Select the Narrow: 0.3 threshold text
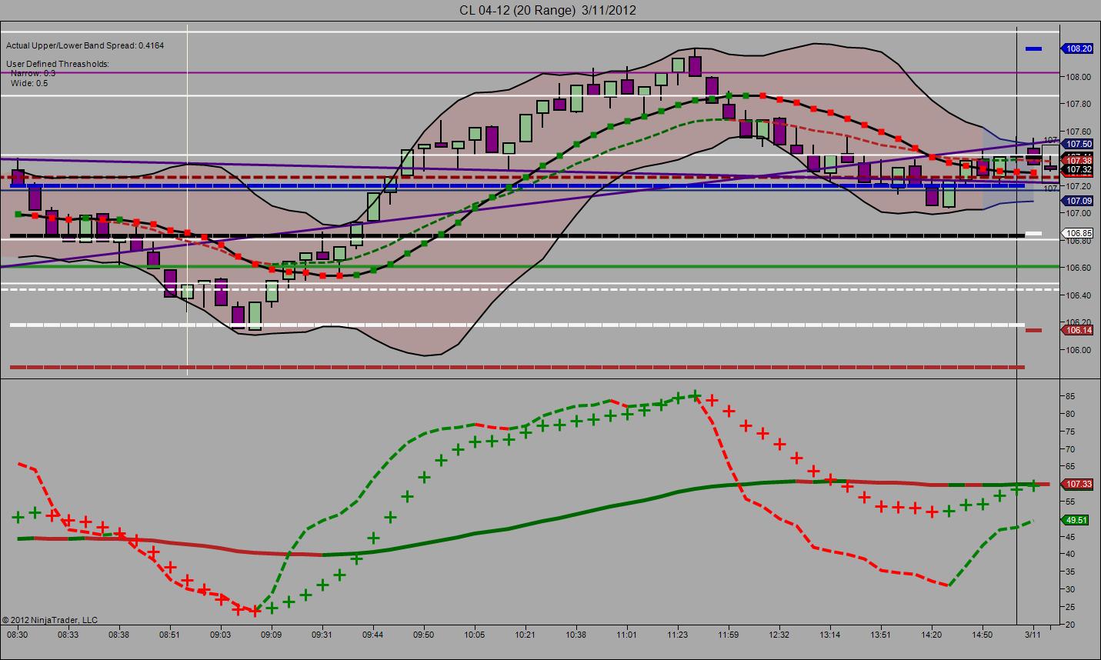Viewport: 1101px width, 660px height. (33, 73)
